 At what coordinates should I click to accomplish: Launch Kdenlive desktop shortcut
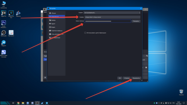click(18, 14)
